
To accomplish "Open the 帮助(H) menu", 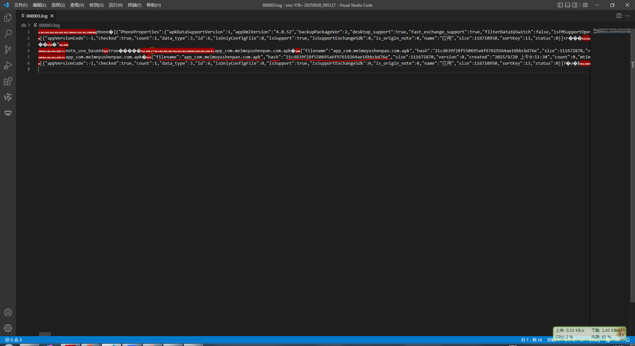I will click(154, 5).
